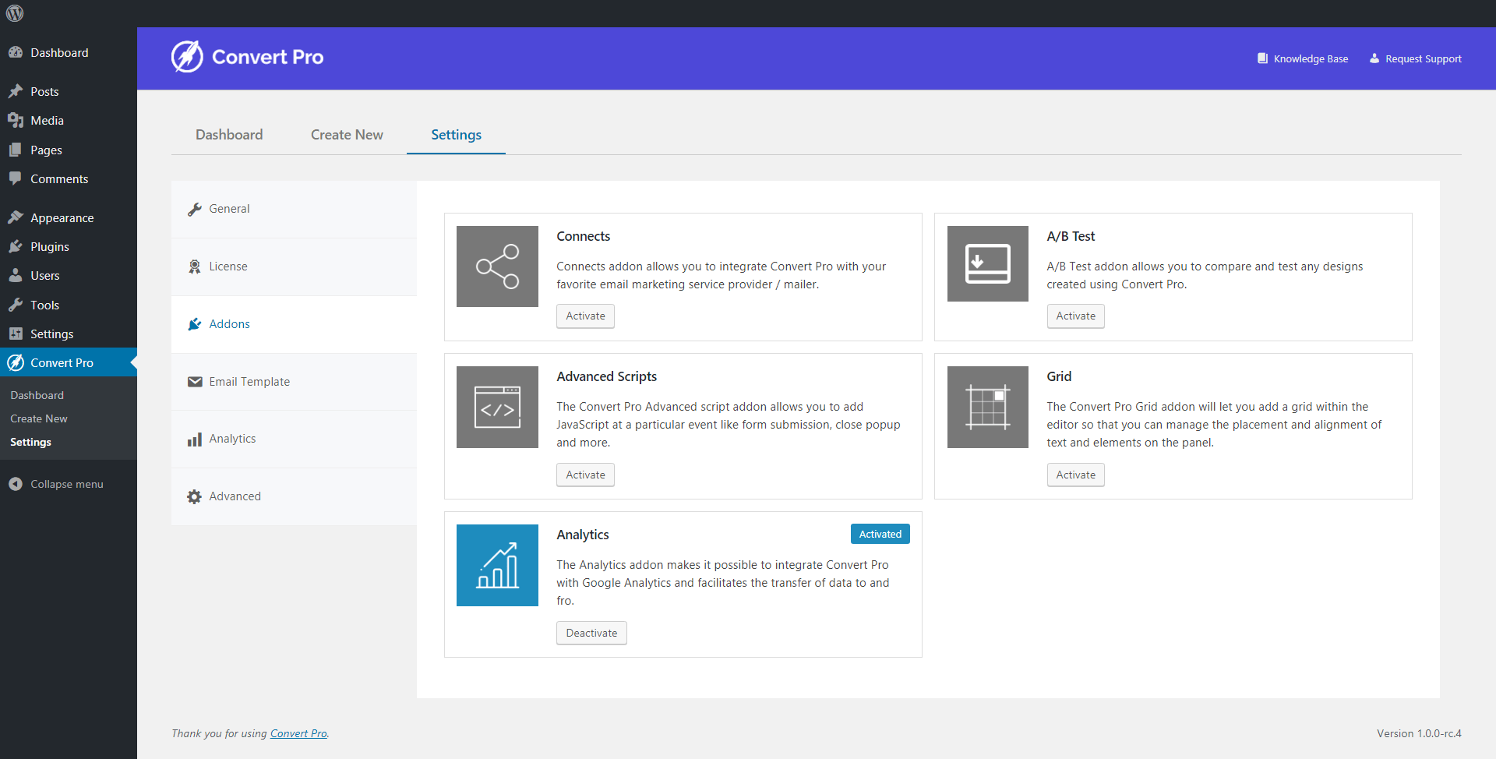
Task: Click the A/B Test addon thumbnail
Action: tap(988, 263)
